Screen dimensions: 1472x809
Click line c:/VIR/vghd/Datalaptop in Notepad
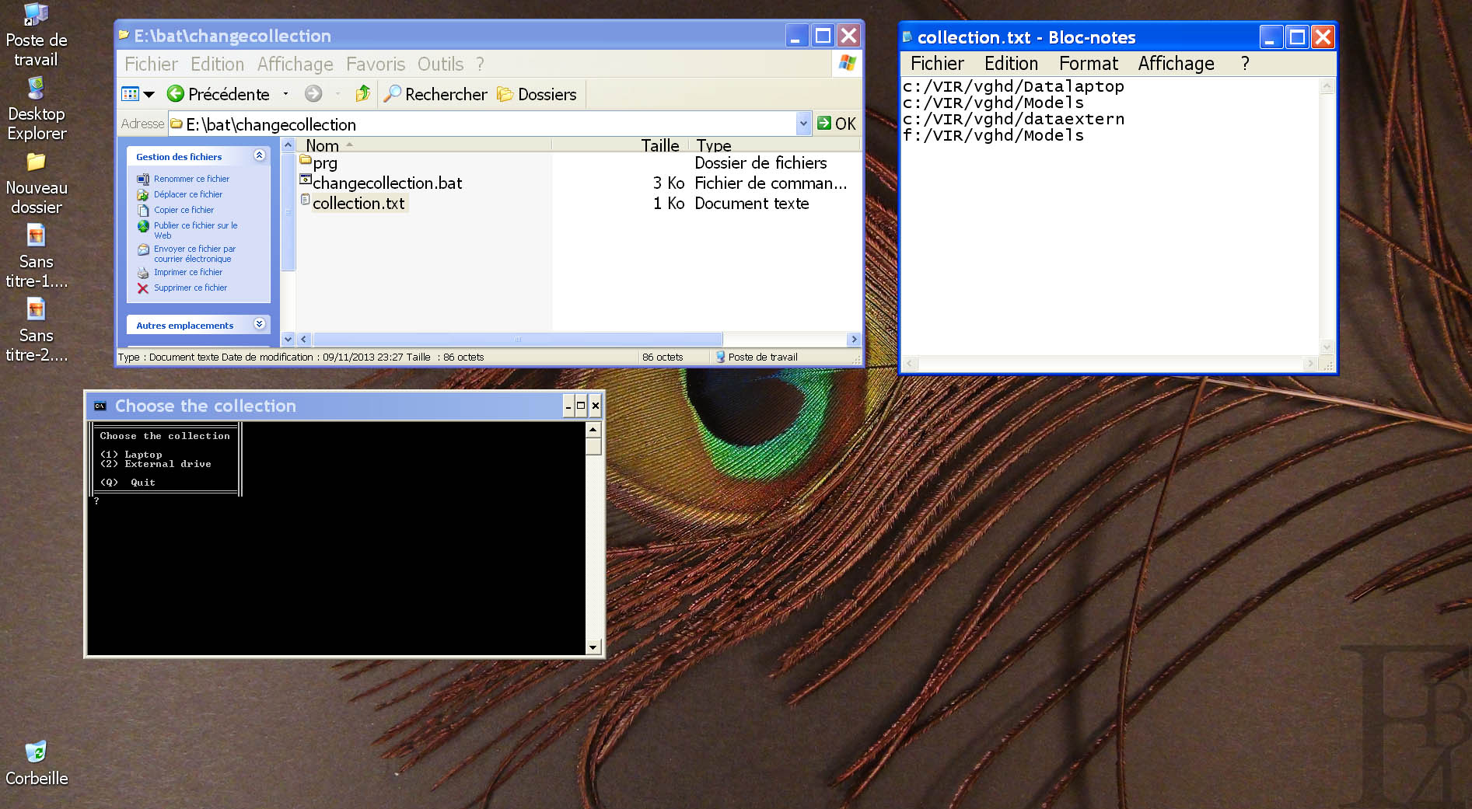point(1013,86)
